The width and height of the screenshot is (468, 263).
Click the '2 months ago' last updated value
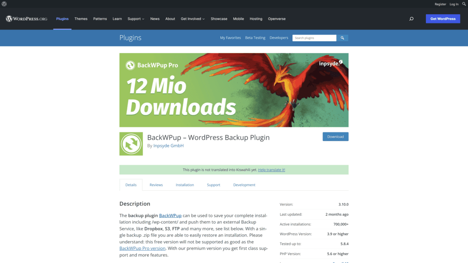[337, 214]
